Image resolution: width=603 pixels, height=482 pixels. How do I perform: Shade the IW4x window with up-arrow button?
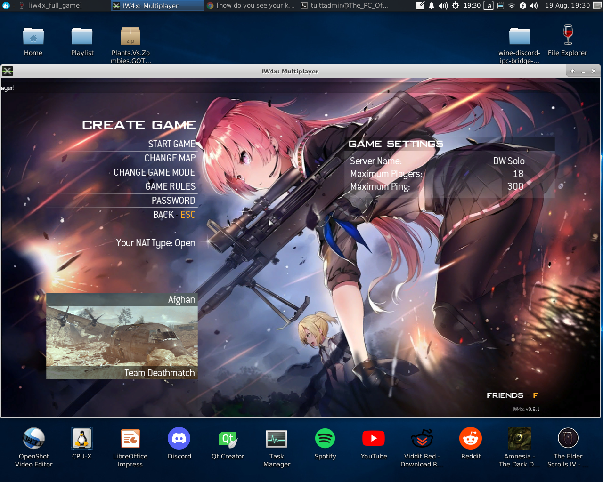573,71
